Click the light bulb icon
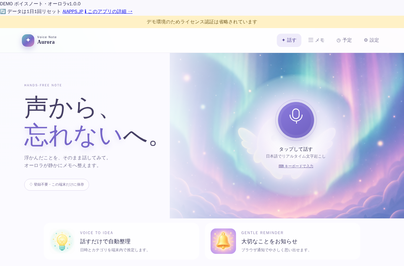 [x=62, y=241]
